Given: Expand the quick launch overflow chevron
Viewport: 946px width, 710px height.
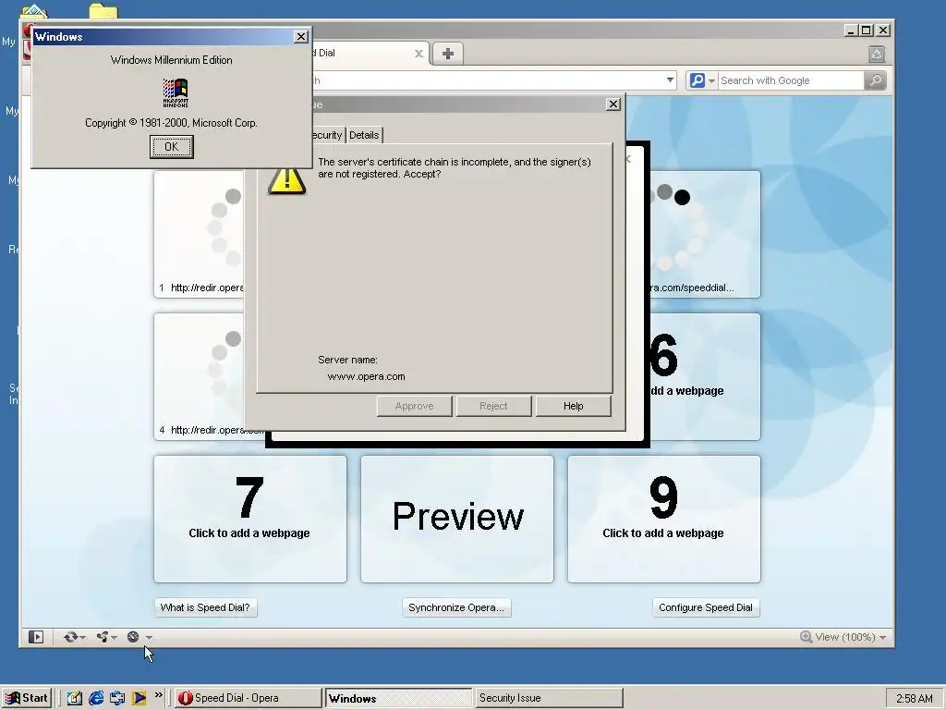Looking at the screenshot, I should click(x=159, y=695).
